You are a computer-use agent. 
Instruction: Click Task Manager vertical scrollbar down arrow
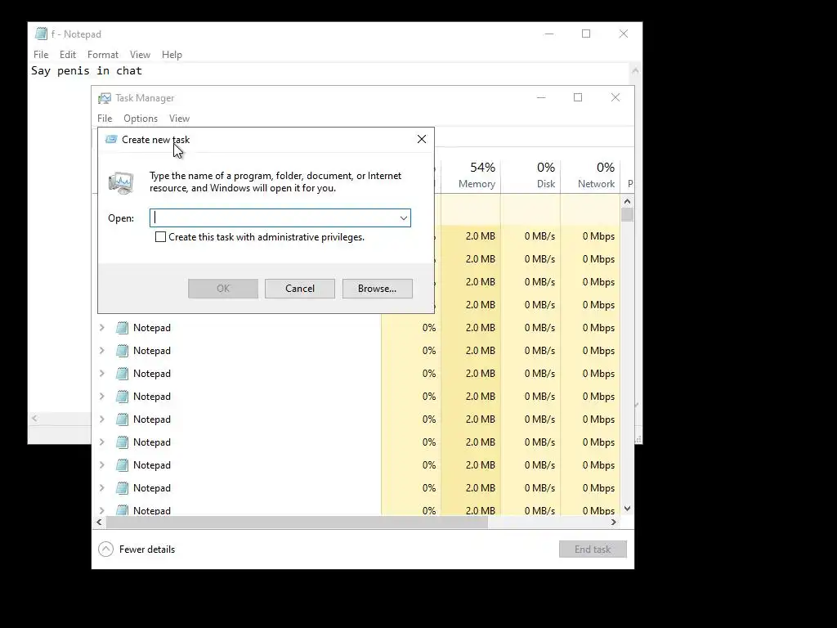[627, 509]
